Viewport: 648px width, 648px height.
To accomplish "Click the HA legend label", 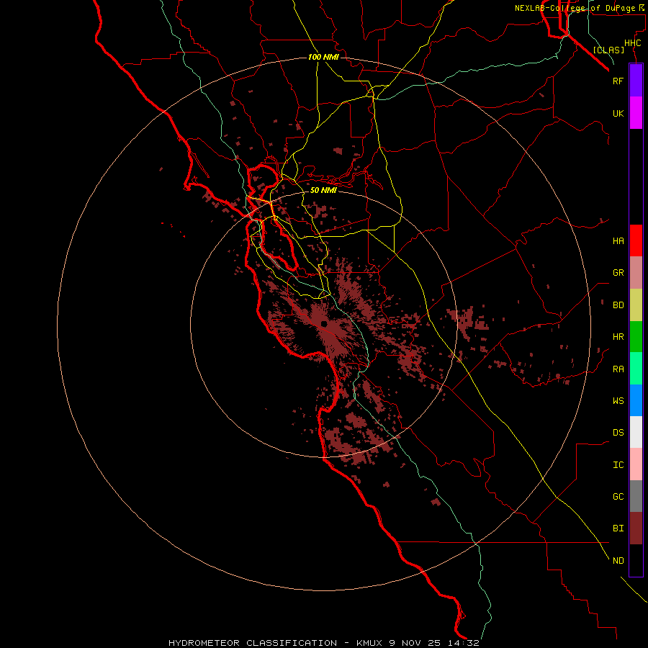I will coord(618,241).
